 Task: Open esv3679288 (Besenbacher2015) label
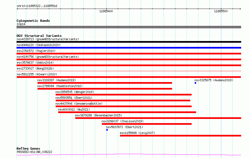point(98,115)
